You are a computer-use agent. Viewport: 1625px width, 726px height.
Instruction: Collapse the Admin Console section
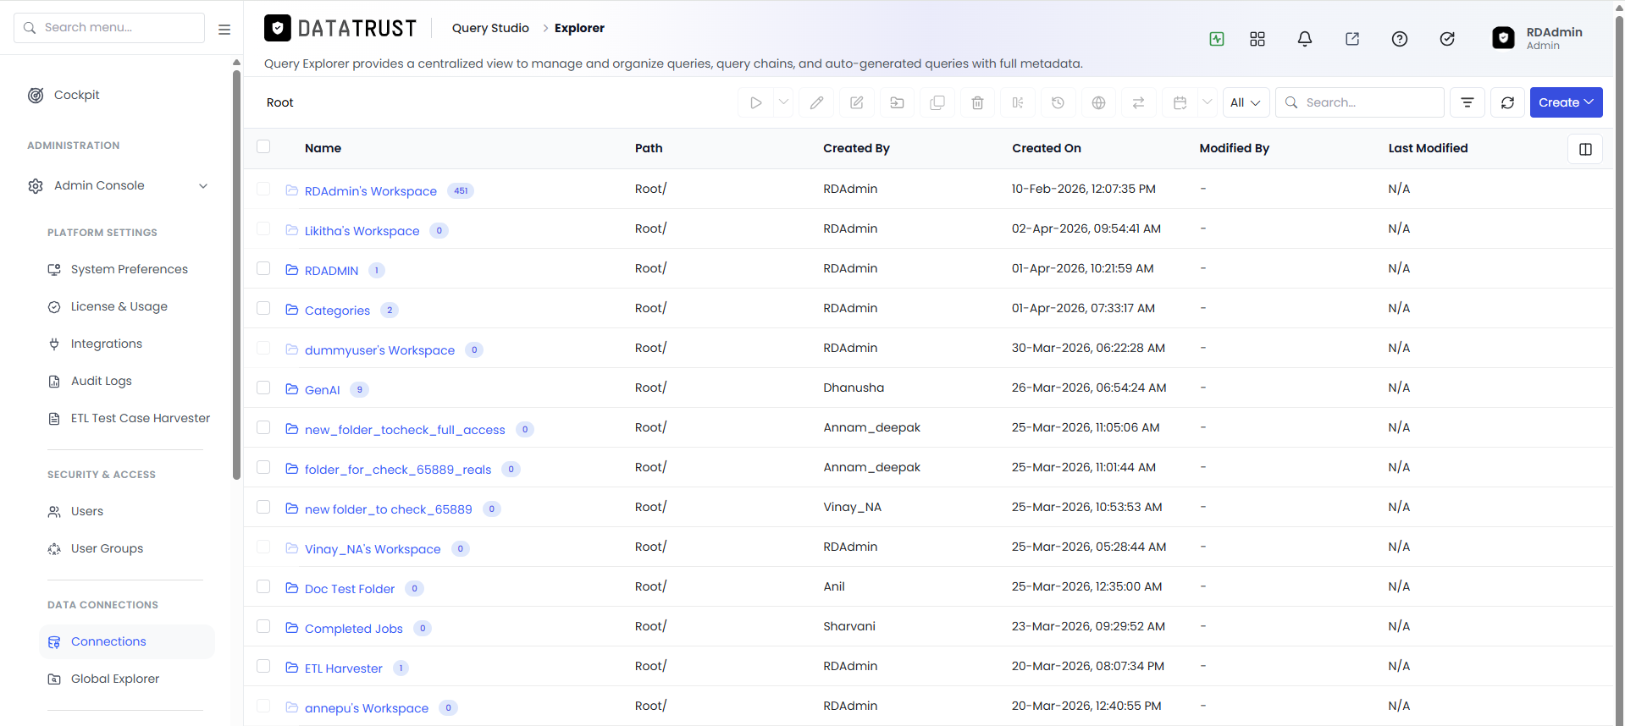203,186
